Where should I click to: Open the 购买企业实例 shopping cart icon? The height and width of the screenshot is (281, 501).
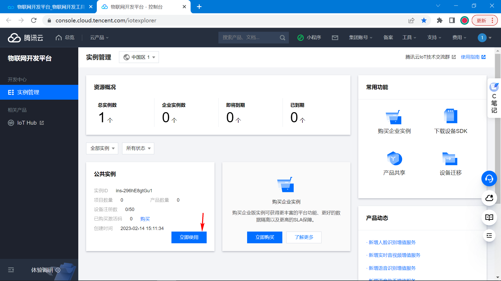[x=394, y=118]
